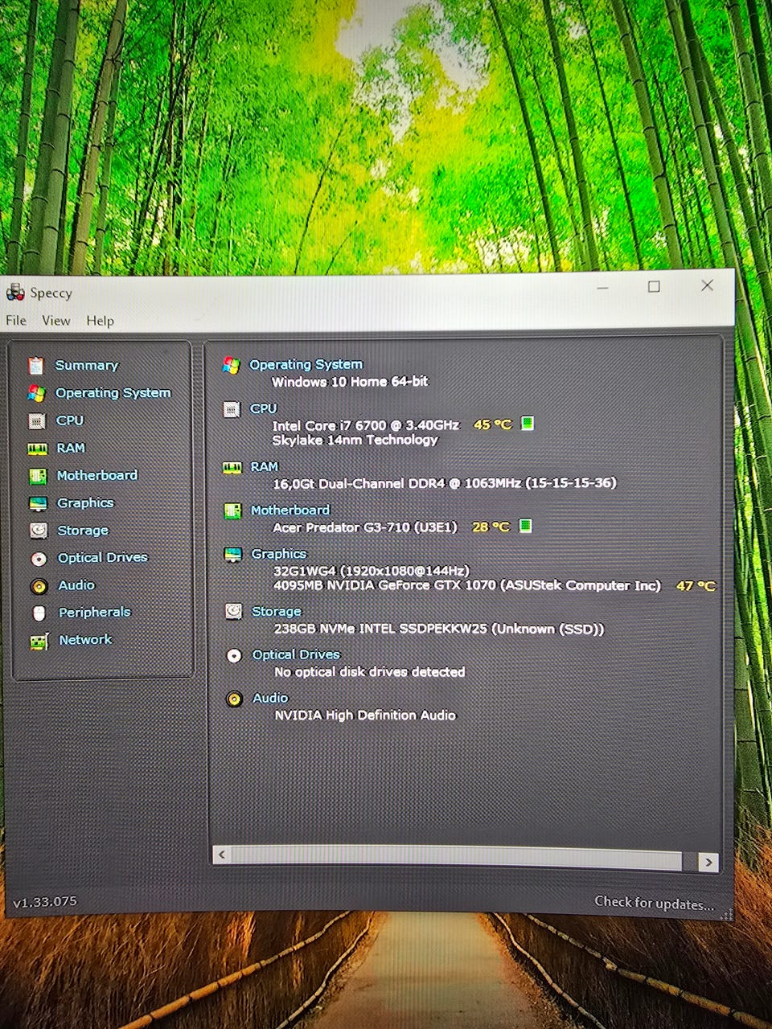This screenshot has height=1029, width=772.
Task: Click the Audio speaker icon in summary pane
Action: coord(234,699)
